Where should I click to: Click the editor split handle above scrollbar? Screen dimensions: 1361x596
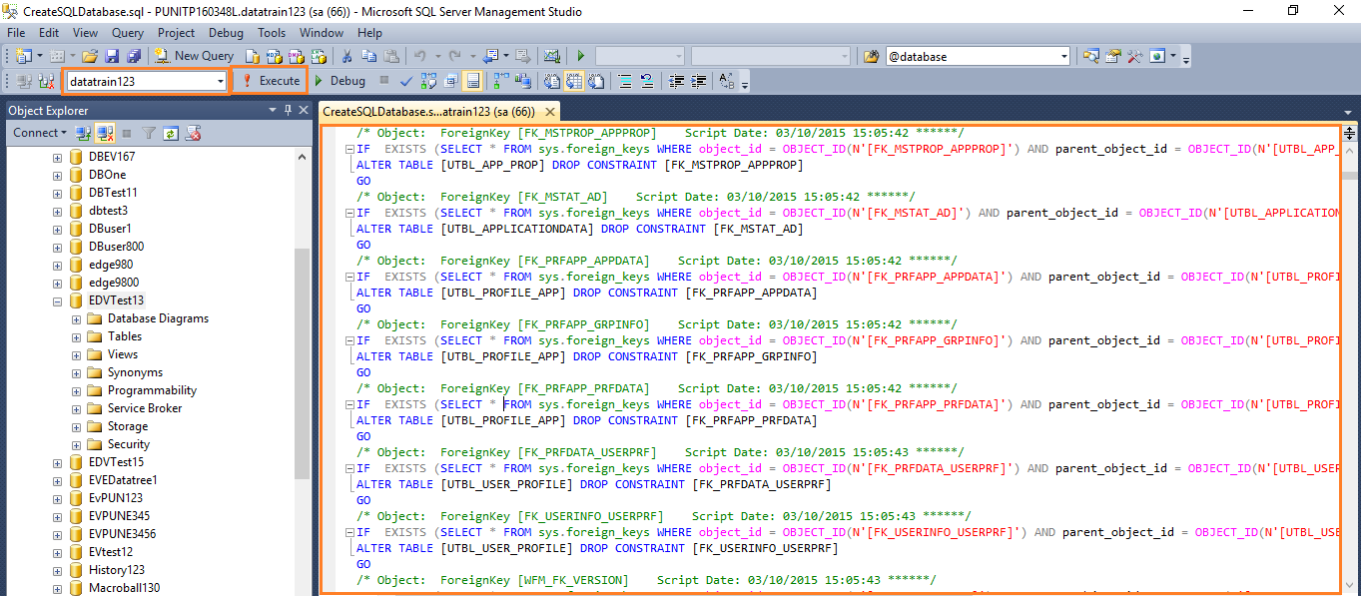(1349, 133)
